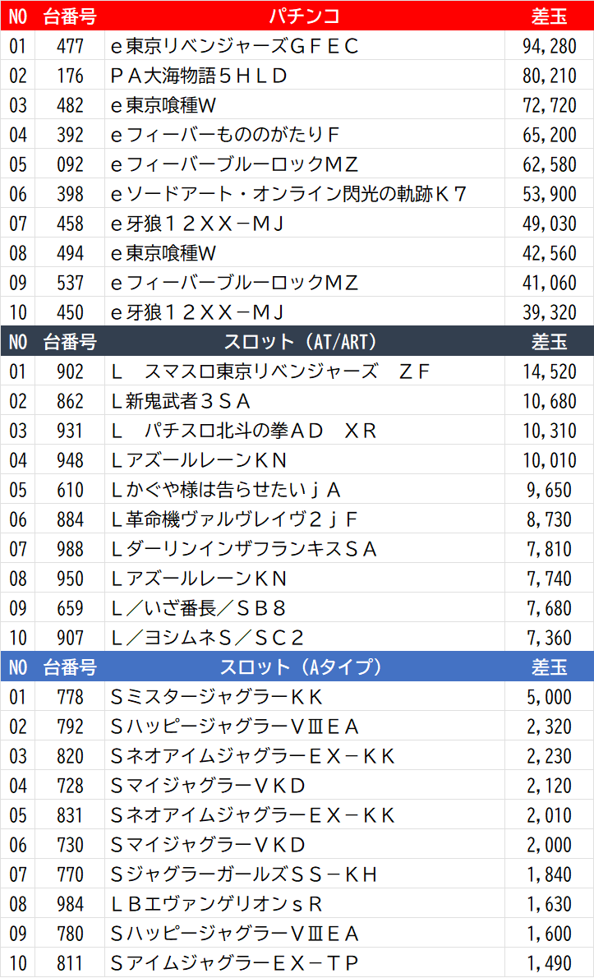This screenshot has width=594, height=978.
Task: Click the 差玉 value 8,730
Action: pyautogui.click(x=549, y=519)
